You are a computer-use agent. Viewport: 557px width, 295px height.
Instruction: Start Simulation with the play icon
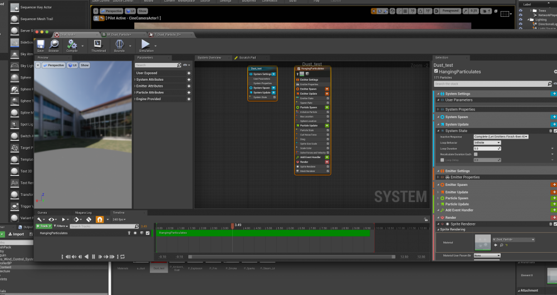pyautogui.click(x=145, y=45)
